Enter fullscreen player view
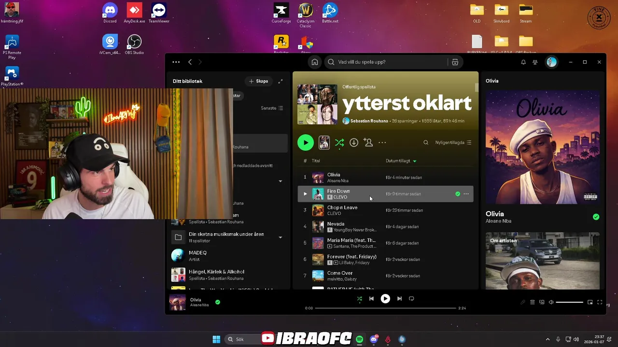Image resolution: width=618 pixels, height=347 pixels. tap(600, 302)
